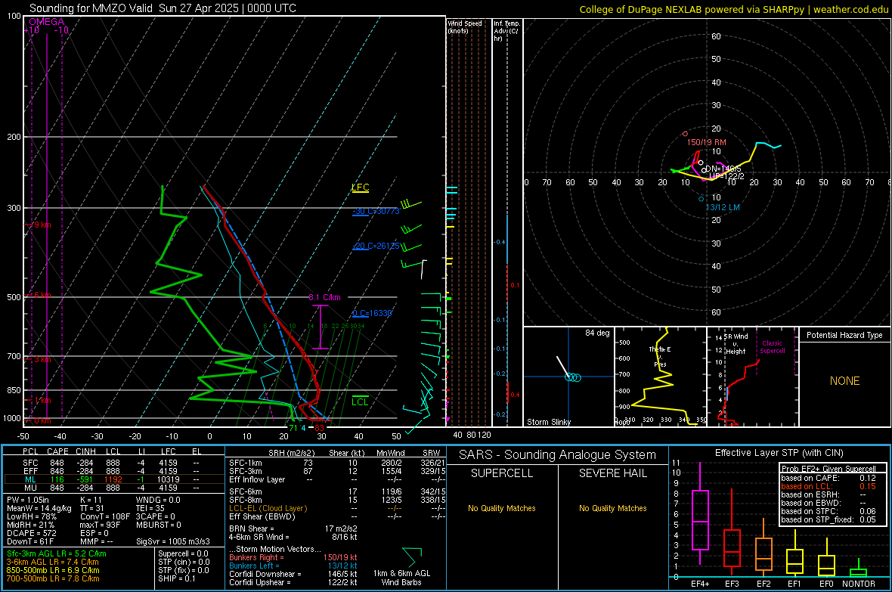Click the 'Wind Speed (knots)' panel header
892x592 pixels.
(465, 26)
